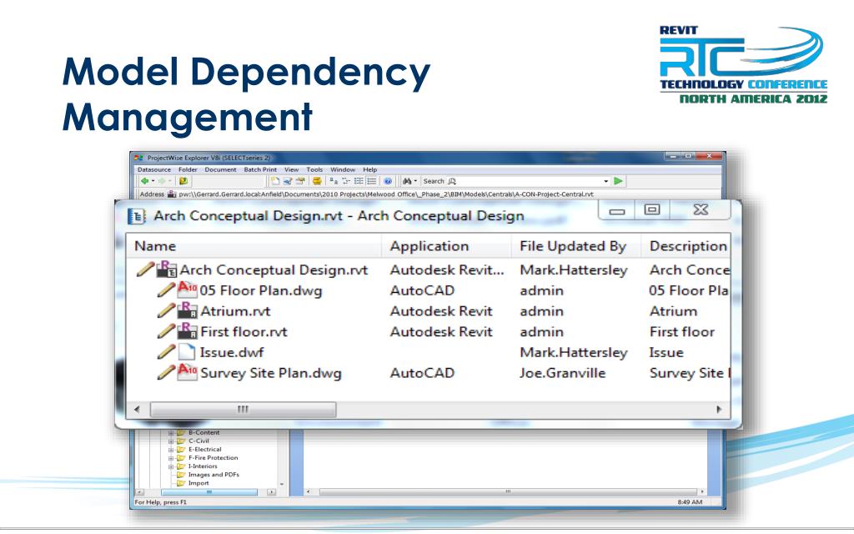Click Joe.Granville in the File Updated By column

[563, 373]
